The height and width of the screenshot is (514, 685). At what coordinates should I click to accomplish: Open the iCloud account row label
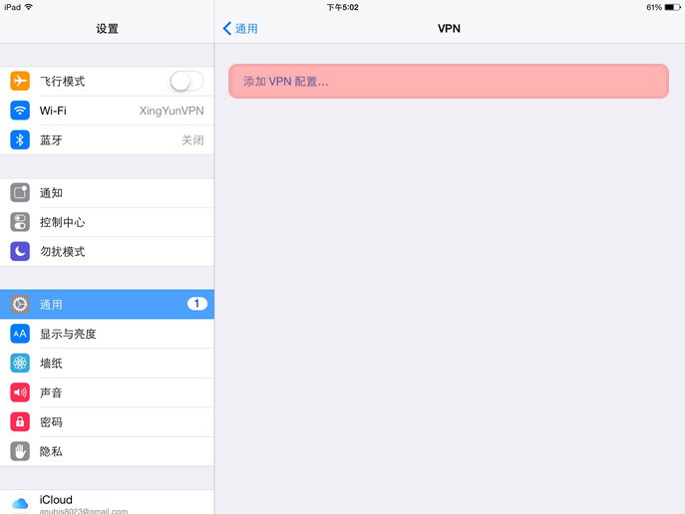[56, 500]
